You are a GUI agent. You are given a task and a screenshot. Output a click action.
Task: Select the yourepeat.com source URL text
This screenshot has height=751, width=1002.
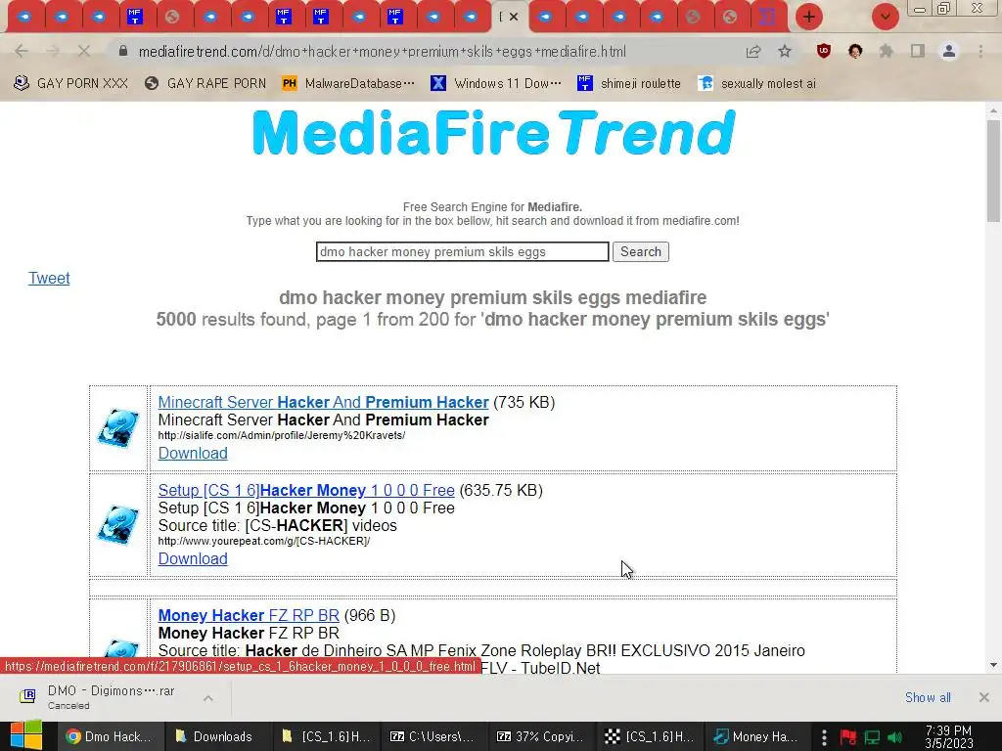pos(264,541)
